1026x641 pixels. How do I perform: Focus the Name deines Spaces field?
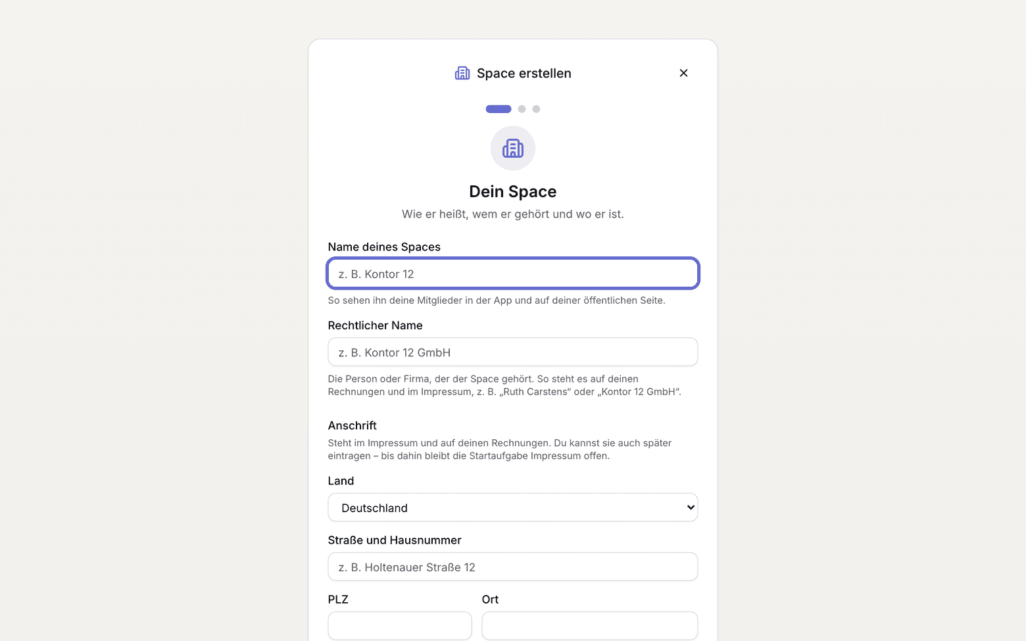click(513, 273)
